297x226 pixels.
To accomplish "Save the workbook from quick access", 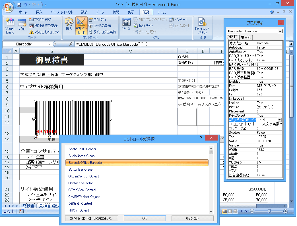I will tap(19, 5).
